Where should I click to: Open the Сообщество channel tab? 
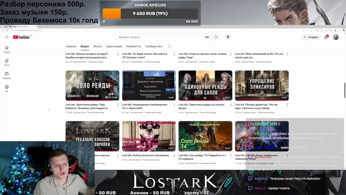point(154,47)
